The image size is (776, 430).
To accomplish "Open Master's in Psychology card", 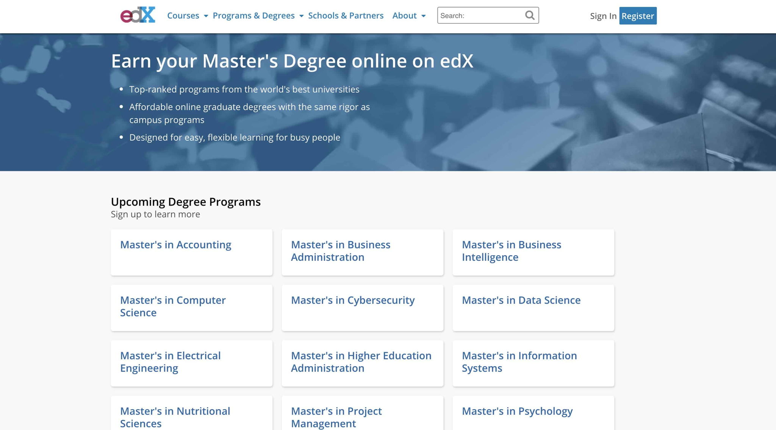I will point(533,413).
